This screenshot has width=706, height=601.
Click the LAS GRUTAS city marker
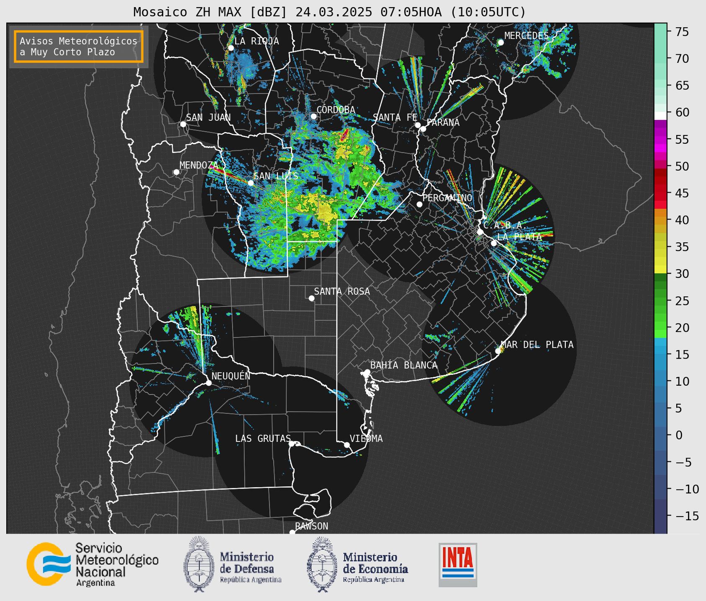tap(292, 444)
